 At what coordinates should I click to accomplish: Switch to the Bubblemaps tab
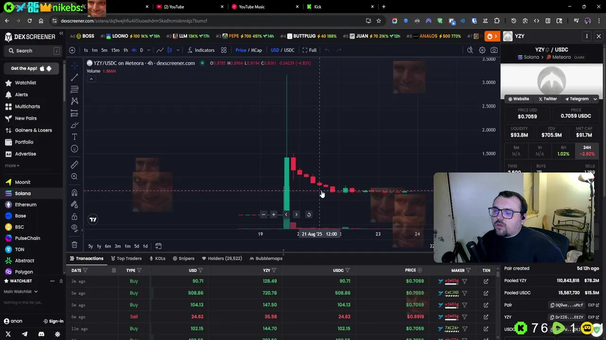[x=266, y=258]
